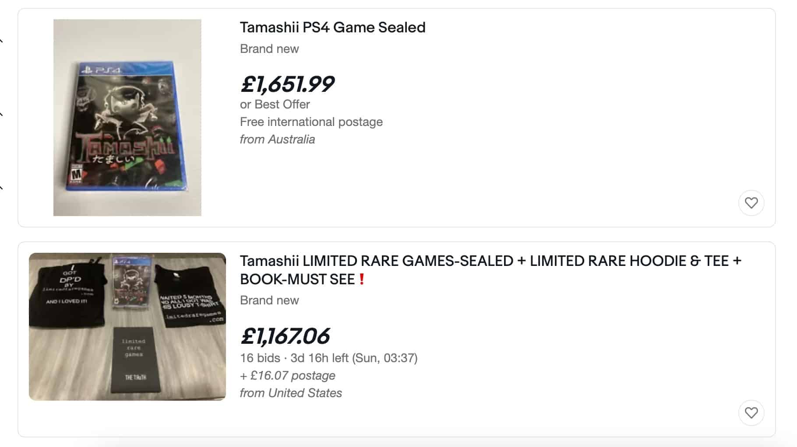This screenshot has height=447, width=797.
Task: Click 'or Best Offer' text
Action: point(275,105)
